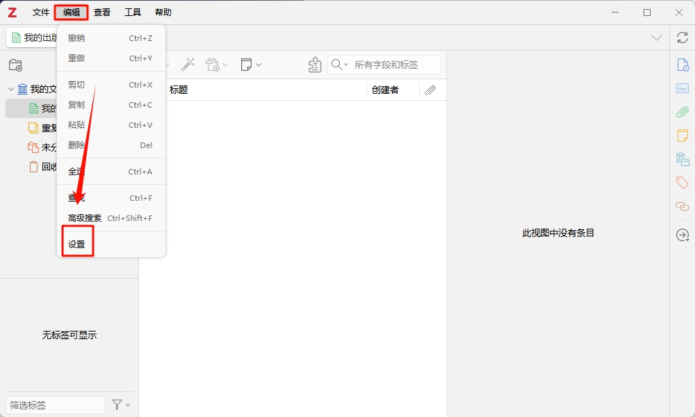Open the info panel icon on right sidebar

(682, 64)
